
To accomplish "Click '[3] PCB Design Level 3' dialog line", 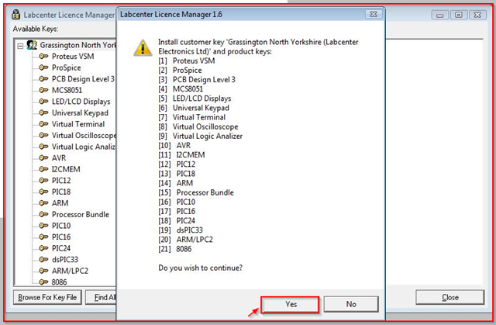I will click(x=197, y=79).
